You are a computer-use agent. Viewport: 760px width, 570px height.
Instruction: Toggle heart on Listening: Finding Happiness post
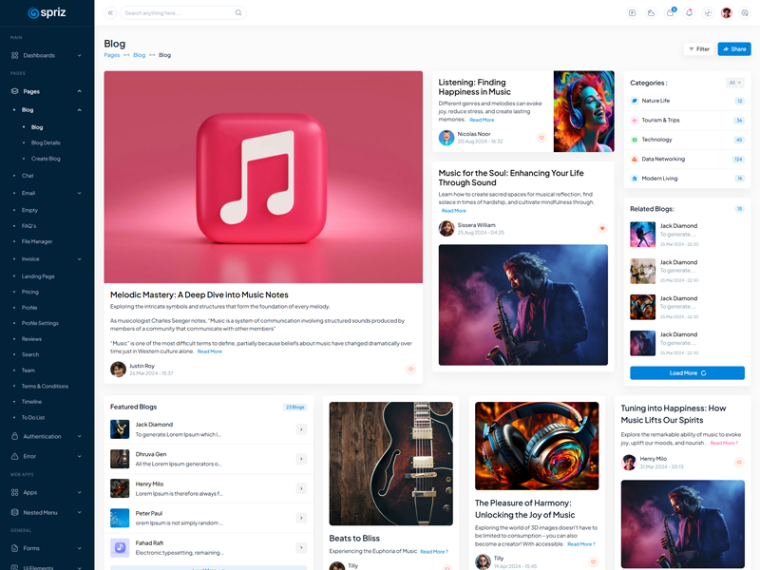[541, 138]
